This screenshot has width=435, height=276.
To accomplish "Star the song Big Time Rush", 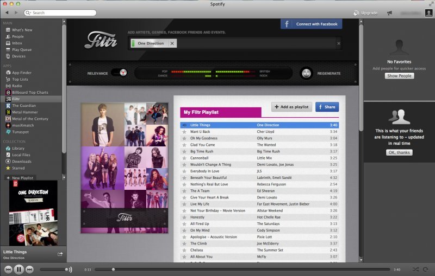I will [x=184, y=151].
